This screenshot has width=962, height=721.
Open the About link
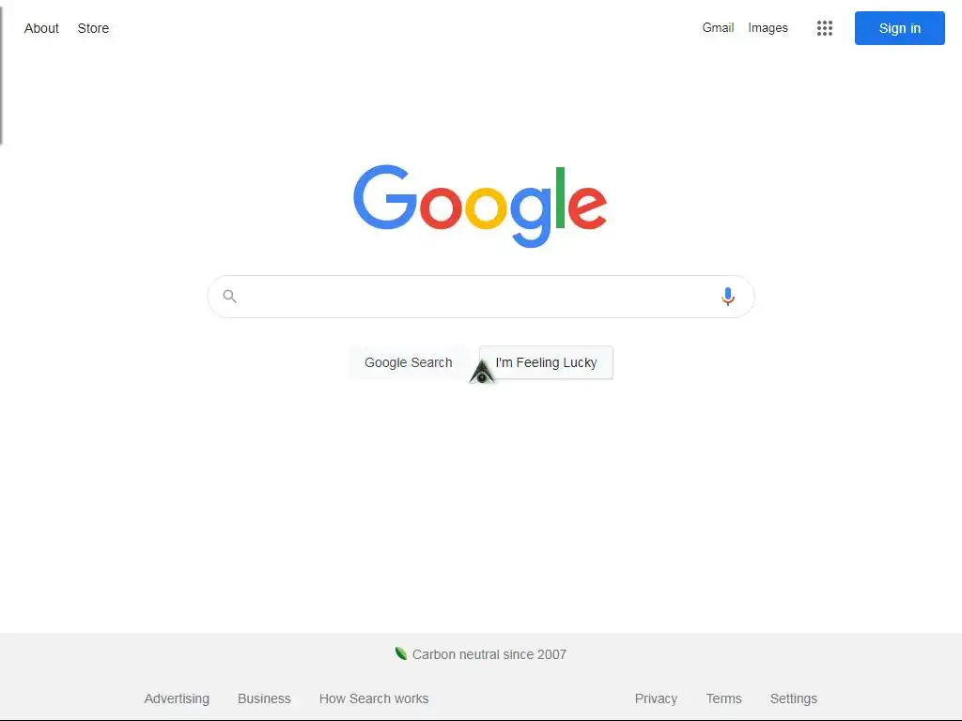click(41, 28)
